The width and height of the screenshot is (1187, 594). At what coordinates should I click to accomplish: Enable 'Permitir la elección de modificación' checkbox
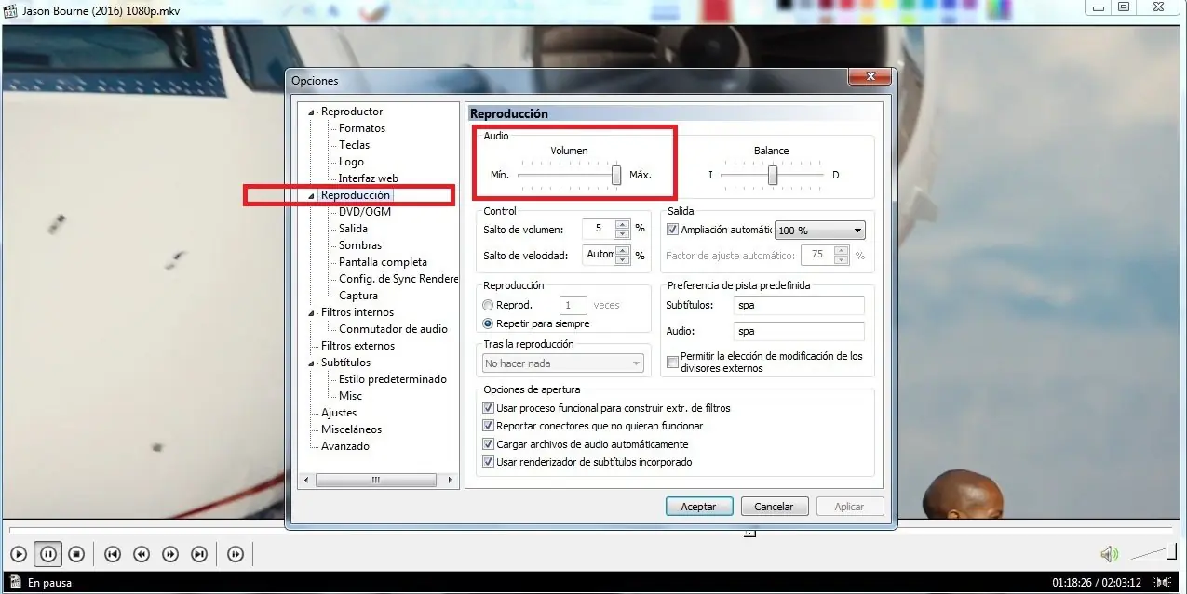[673, 363]
